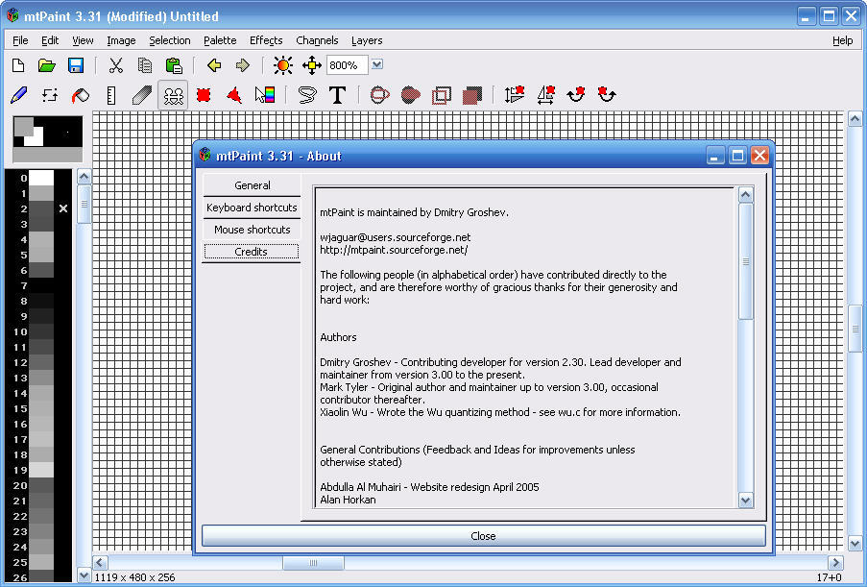The image size is (867, 587).
Task: Flip selection horizontally icon
Action: click(x=545, y=95)
